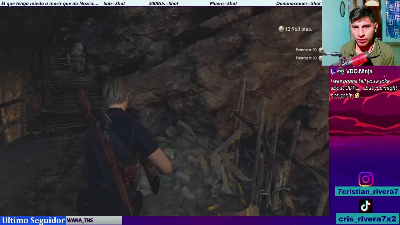Click the WANA_TNS follower name

point(80,220)
